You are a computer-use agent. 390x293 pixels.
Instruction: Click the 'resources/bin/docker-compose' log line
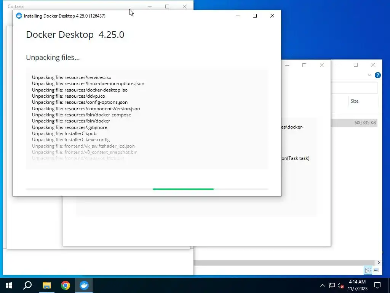[82, 114]
